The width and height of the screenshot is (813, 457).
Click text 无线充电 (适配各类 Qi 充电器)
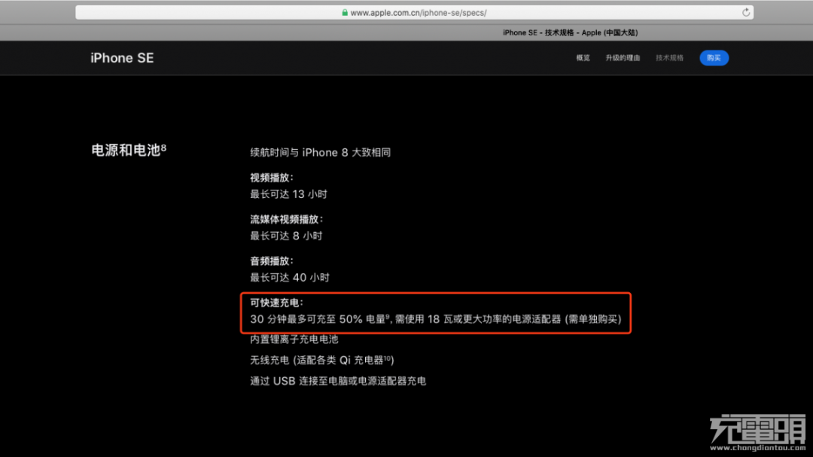coord(322,360)
